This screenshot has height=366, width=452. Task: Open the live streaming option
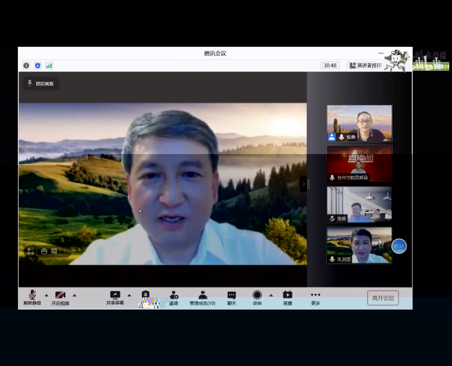288,298
